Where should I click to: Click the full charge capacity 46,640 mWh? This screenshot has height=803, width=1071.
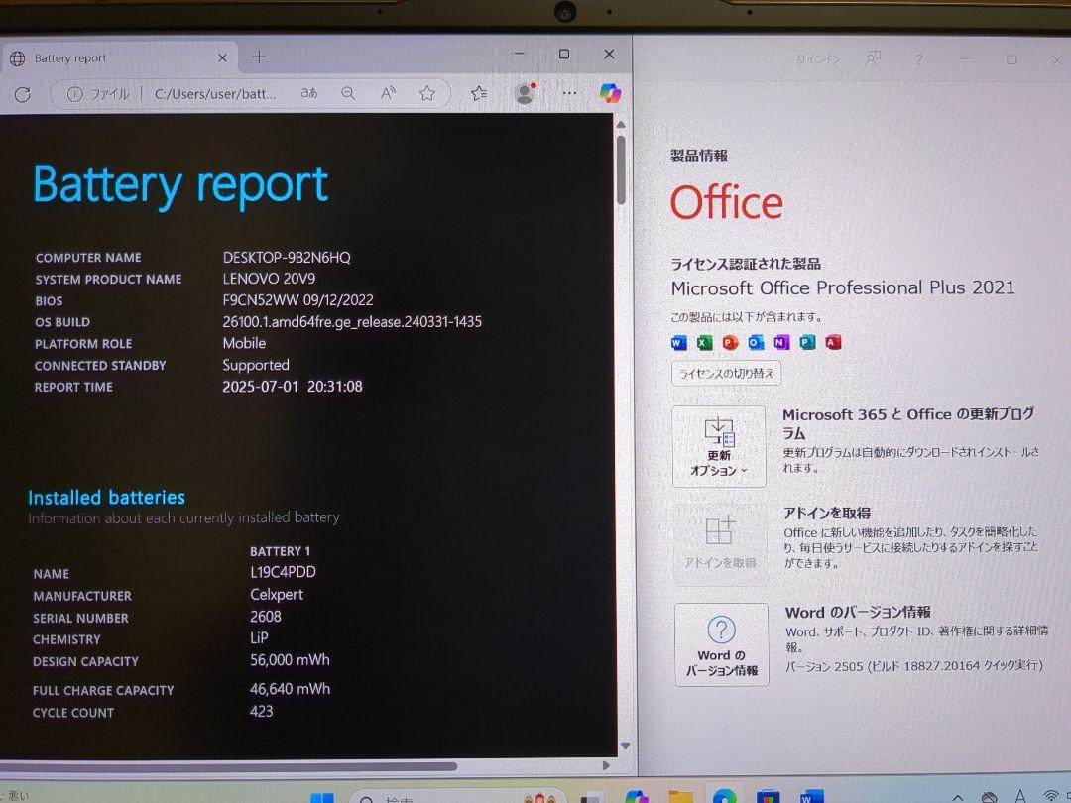[x=291, y=689]
